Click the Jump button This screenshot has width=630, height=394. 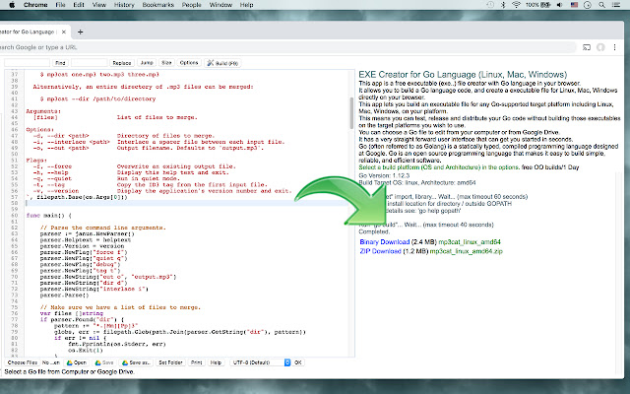pos(147,63)
